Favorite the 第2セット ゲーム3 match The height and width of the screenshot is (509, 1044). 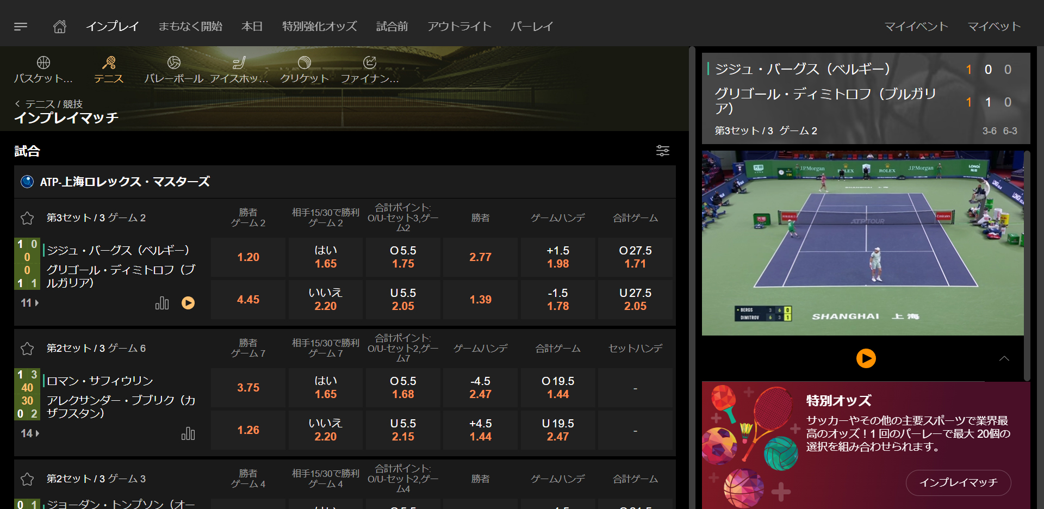coord(27,479)
